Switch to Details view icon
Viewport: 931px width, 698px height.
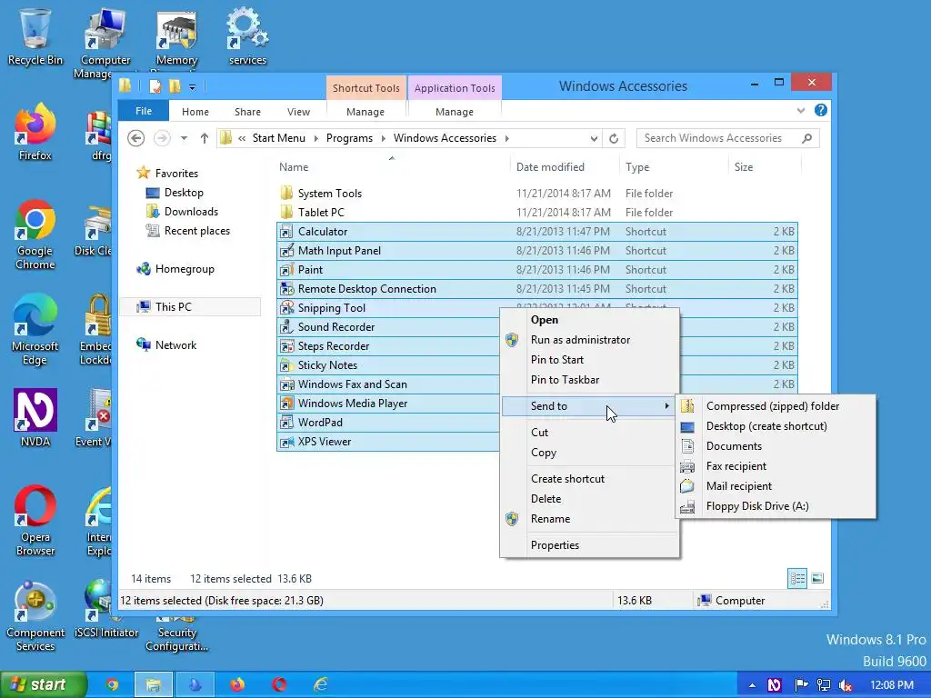point(796,578)
